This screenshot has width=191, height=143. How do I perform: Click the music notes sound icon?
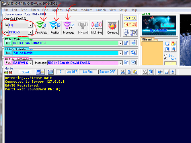click(x=134, y=33)
